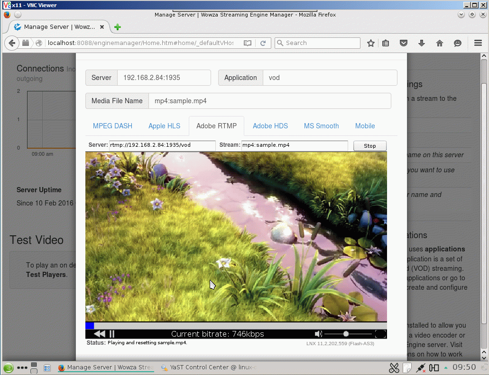The height and width of the screenshot is (375, 489).
Task: Open the display settings tray icon
Action: 434,368
